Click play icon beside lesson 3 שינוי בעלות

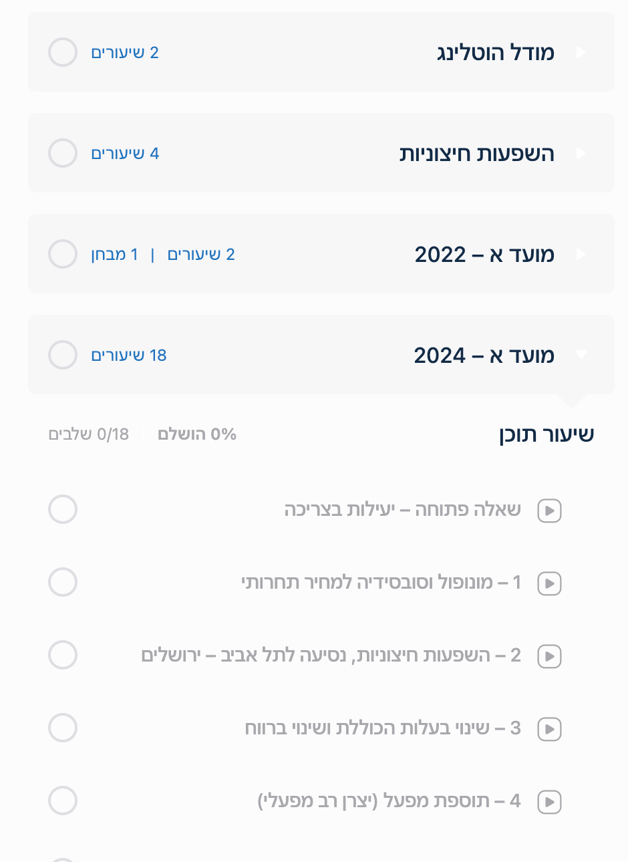(549, 729)
